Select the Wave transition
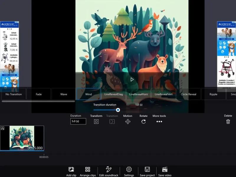This screenshot has width=236, height=177. coord(63,94)
